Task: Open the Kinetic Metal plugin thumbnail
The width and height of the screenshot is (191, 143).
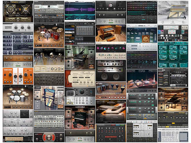Action: point(18,12)
